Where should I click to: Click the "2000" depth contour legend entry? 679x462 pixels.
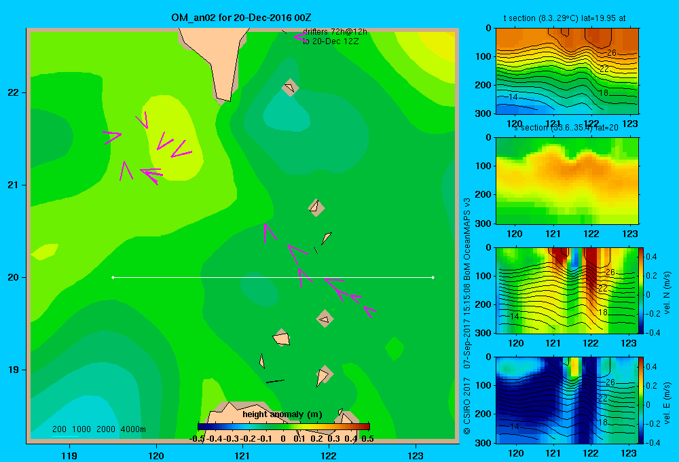click(x=106, y=429)
